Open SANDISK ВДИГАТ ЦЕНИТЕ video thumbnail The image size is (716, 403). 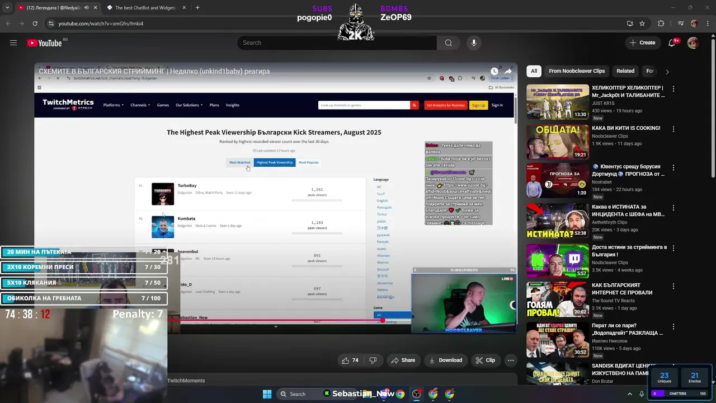[x=557, y=374]
